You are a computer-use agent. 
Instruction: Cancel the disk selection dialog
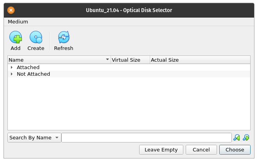[x=201, y=150]
